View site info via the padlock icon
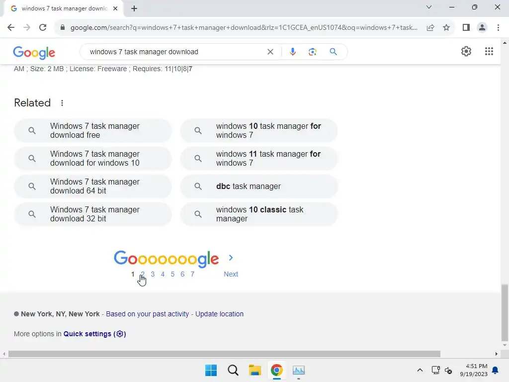 63,27
